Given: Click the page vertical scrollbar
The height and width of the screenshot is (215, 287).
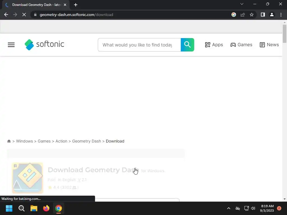Looking at the screenshot, I should (x=284, y=34).
